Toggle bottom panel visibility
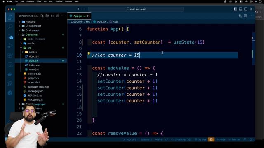The image size is (264, 148). pos(240,9)
